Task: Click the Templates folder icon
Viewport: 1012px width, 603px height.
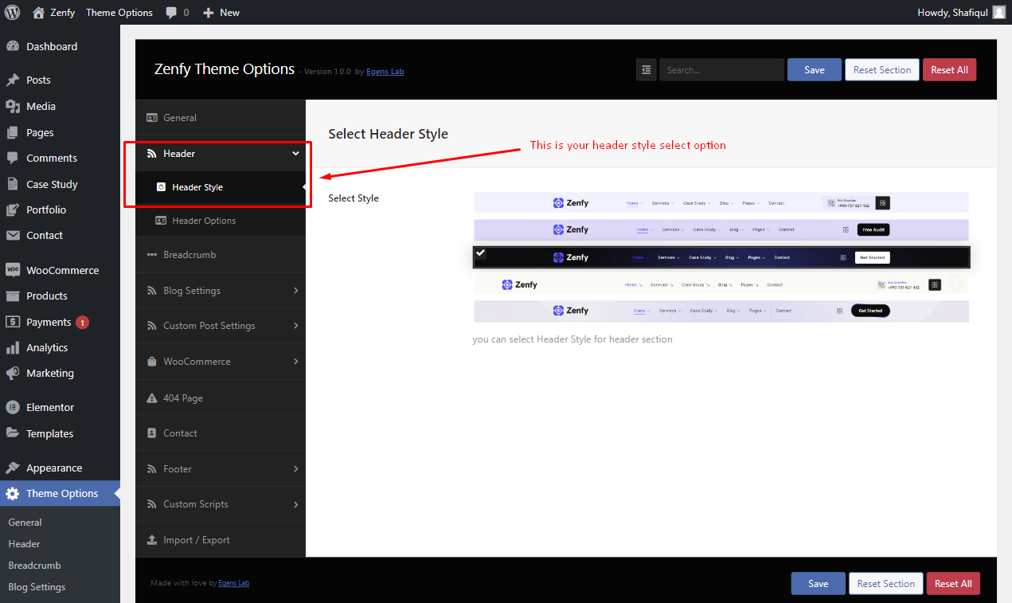Action: 13,433
